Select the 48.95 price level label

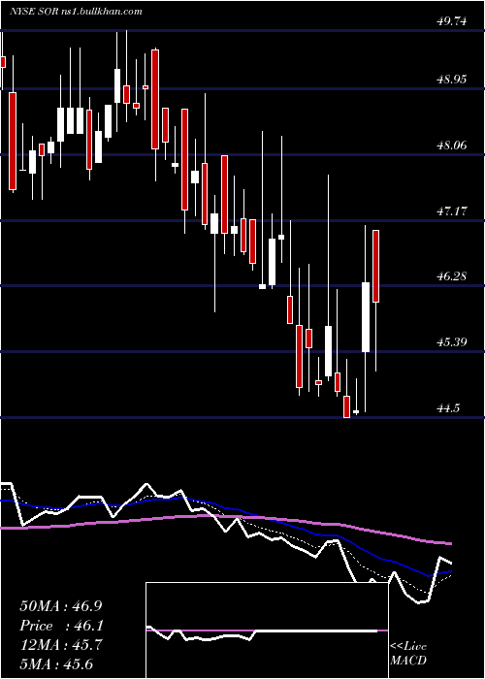click(453, 80)
